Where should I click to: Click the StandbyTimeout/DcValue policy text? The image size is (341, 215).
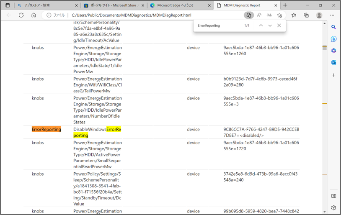(x=98, y=189)
